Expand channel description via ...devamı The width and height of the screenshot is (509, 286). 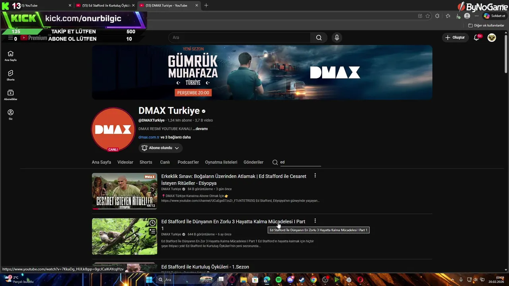point(200,129)
